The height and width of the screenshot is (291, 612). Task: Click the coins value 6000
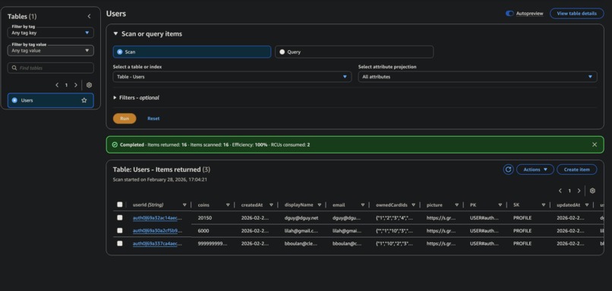click(x=203, y=231)
